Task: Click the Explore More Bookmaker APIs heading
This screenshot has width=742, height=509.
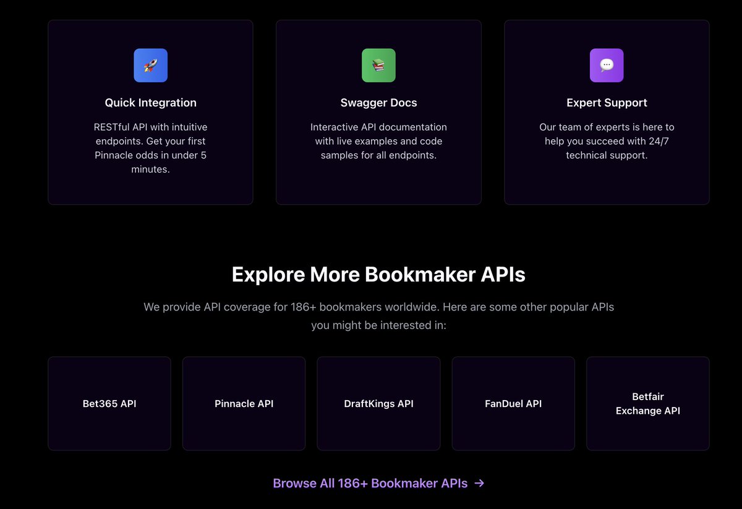Action: [378, 275]
